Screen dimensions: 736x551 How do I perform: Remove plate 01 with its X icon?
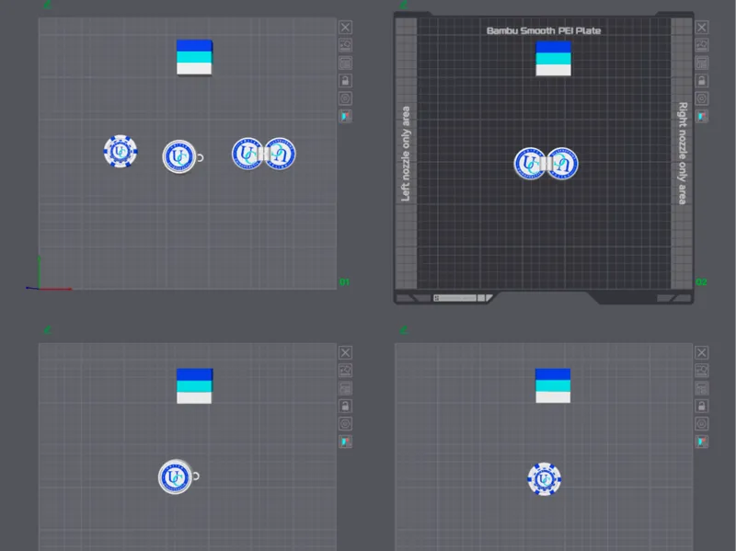tap(346, 28)
